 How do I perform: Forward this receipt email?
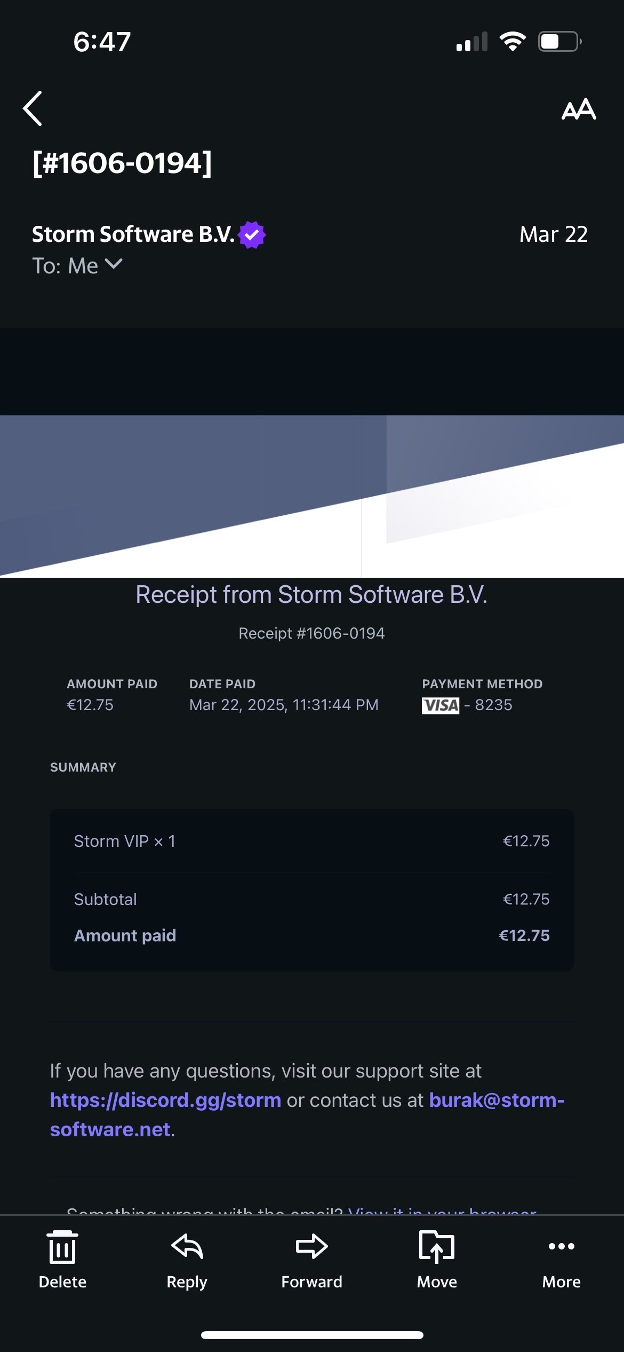coord(311,1258)
